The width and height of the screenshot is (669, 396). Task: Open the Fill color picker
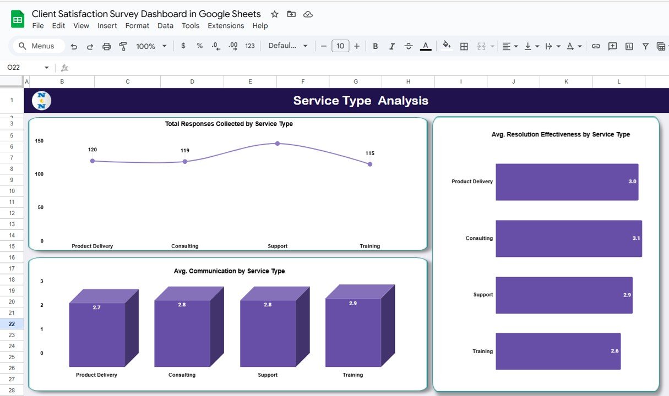click(447, 46)
